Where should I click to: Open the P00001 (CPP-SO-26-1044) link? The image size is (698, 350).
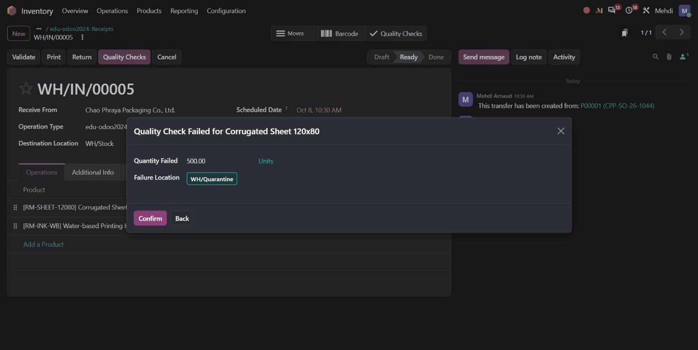tap(618, 105)
